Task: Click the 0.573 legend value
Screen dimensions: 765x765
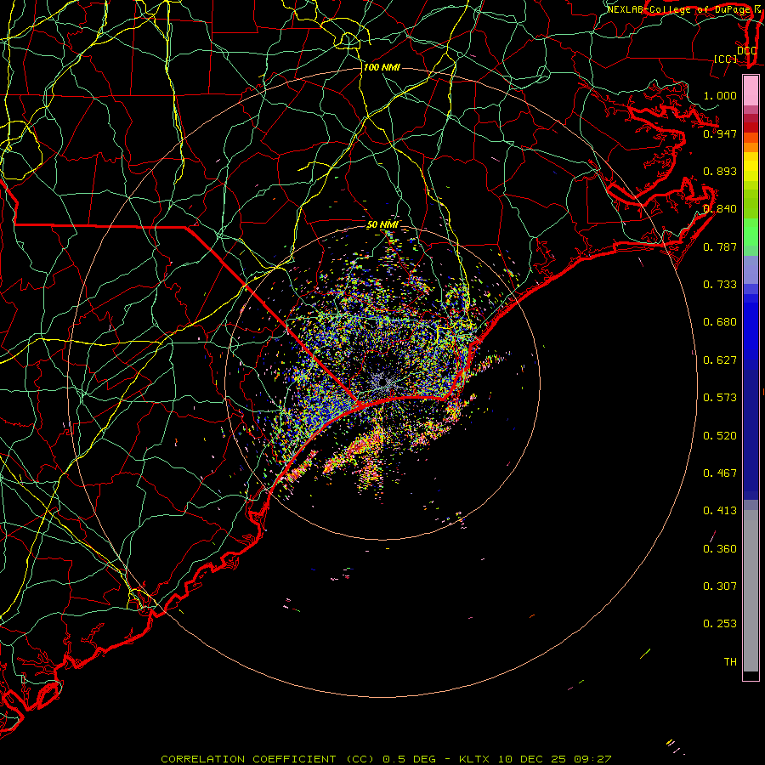Action: coord(720,398)
